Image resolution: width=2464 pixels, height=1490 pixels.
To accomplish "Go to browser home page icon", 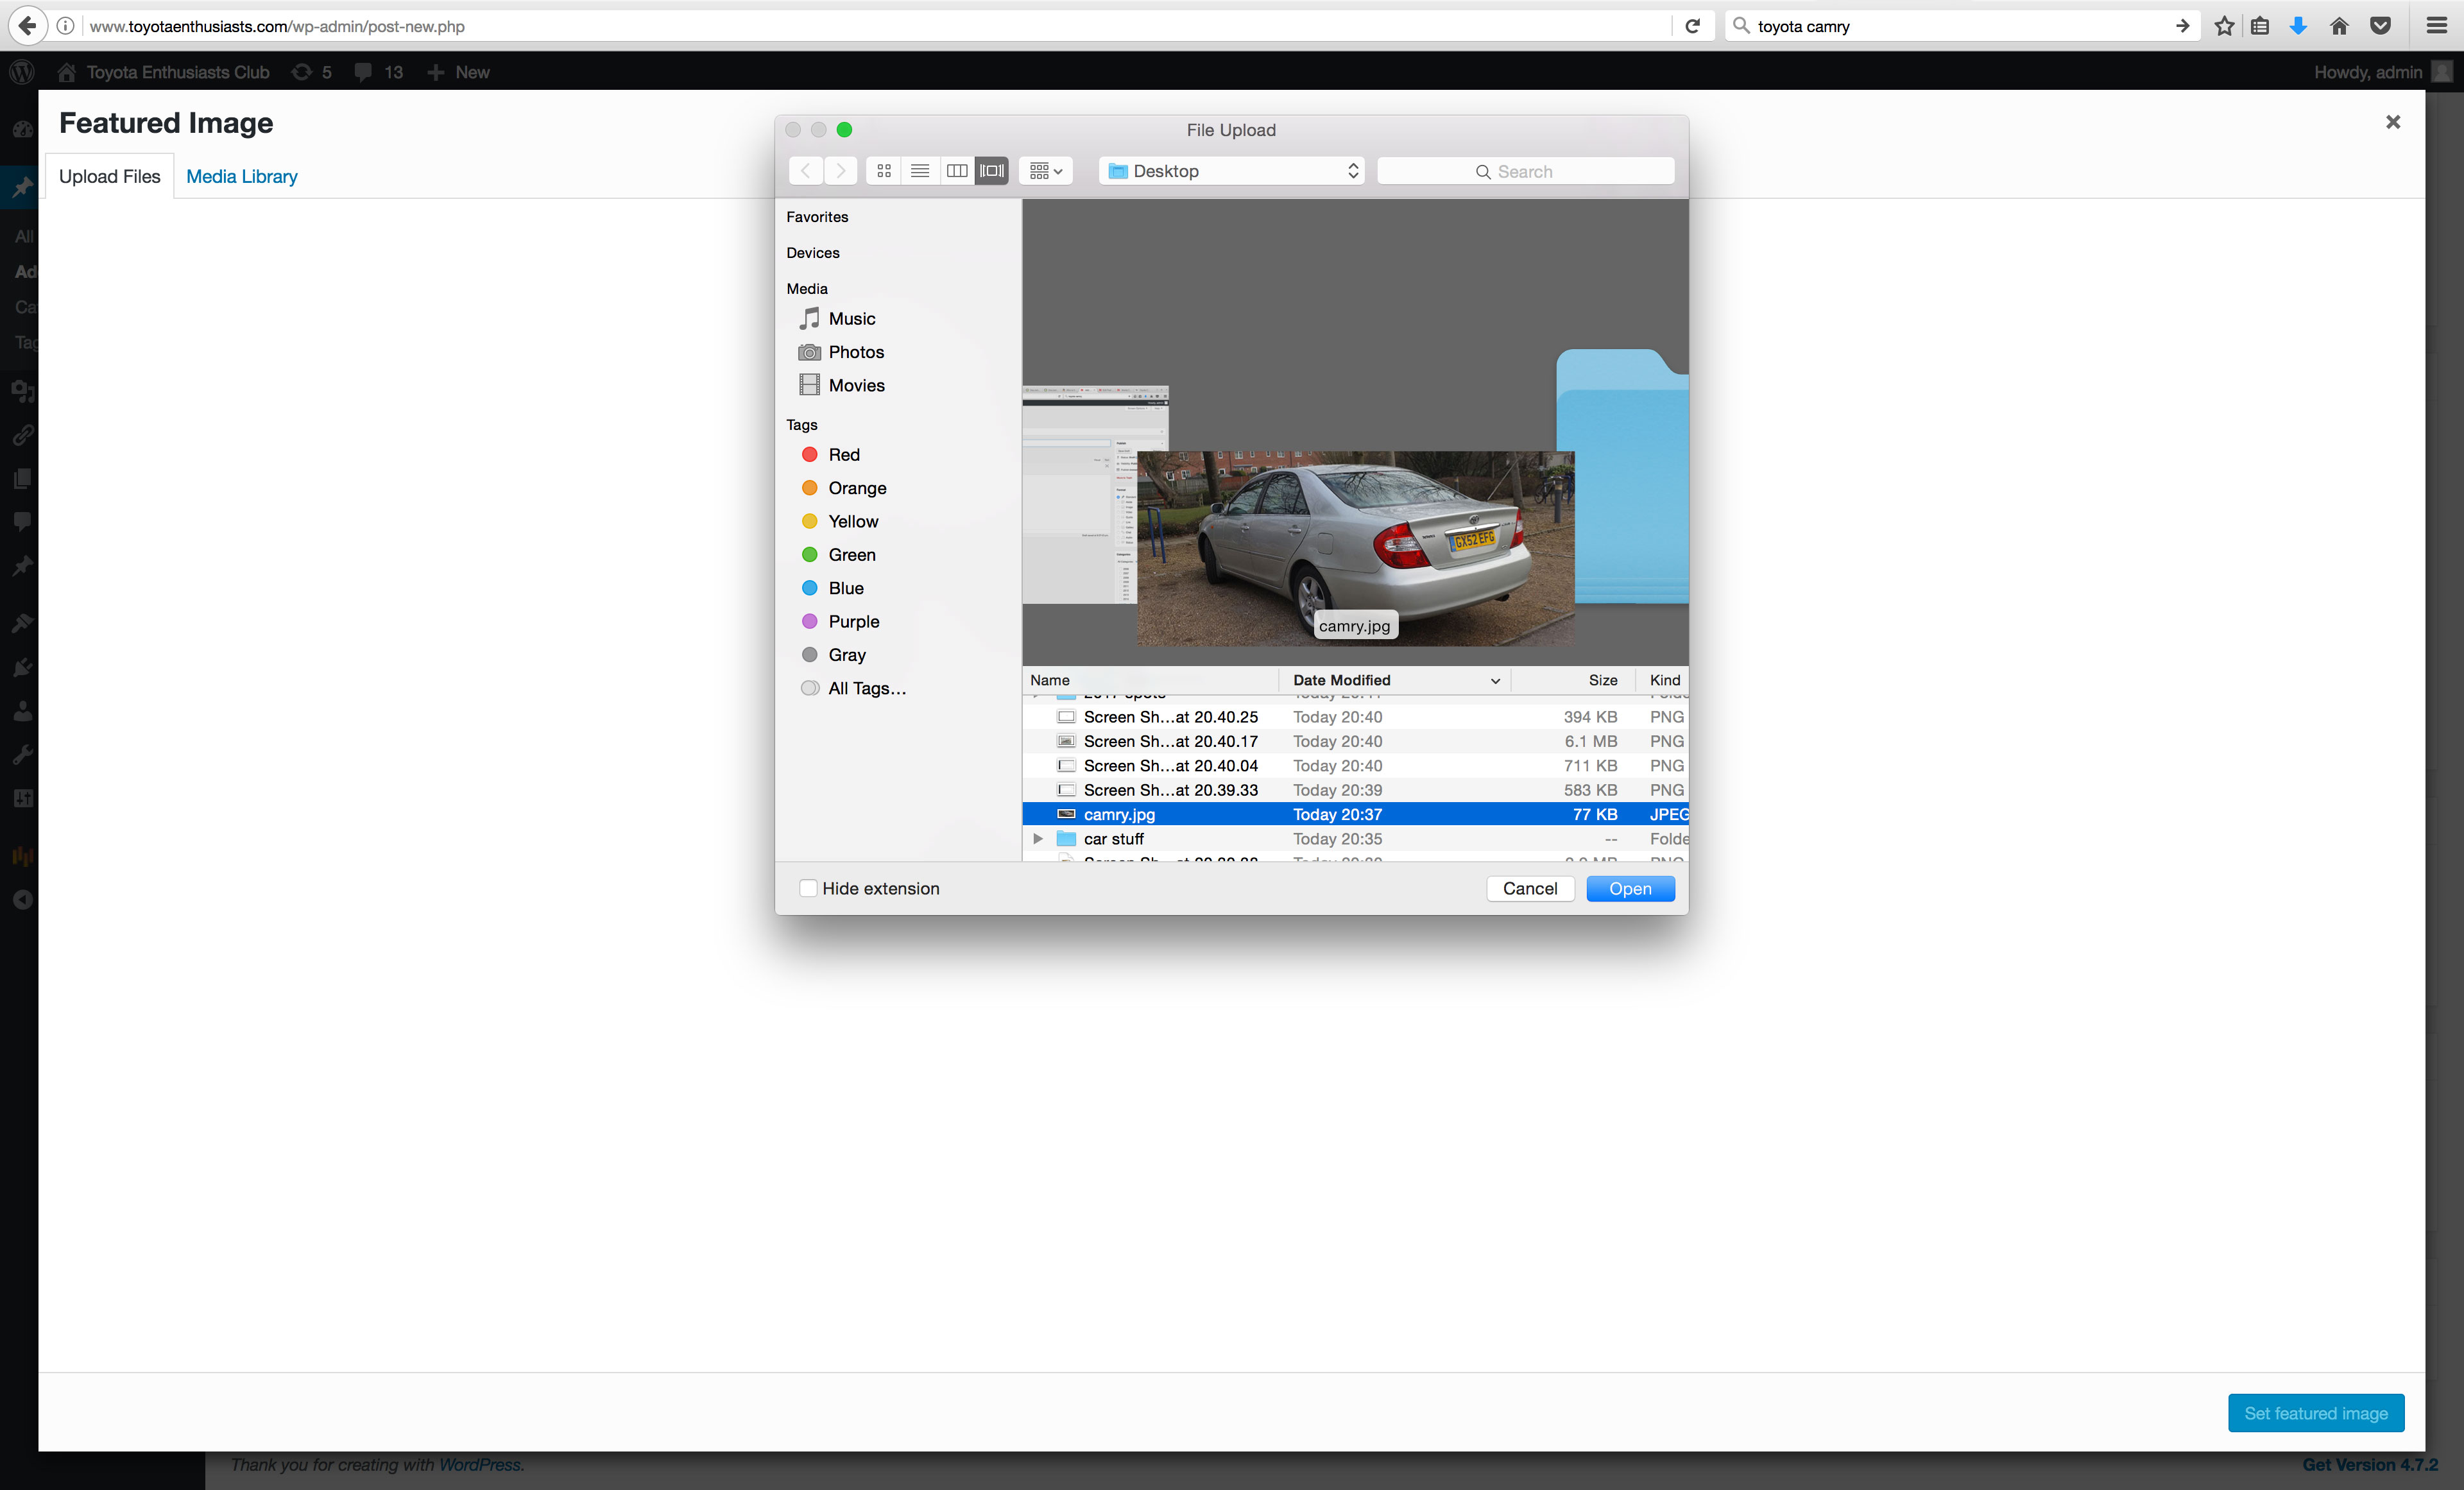I will point(2339,26).
